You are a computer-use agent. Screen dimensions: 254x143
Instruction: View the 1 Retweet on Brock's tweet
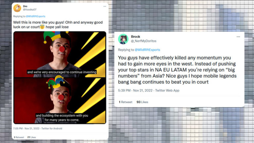pos(126,102)
